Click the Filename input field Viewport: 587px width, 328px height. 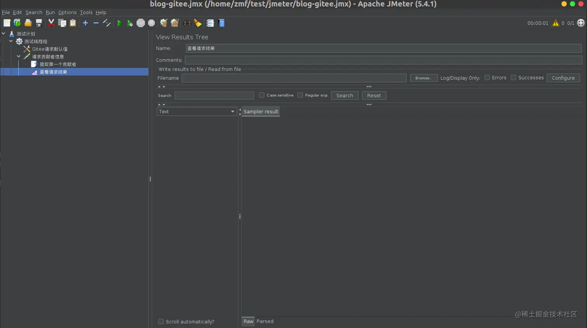tap(294, 78)
